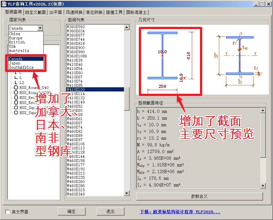Screen dimensions: 273x220
Task: Click the first HSS_Rect rectangle icon
Action: point(16,98)
